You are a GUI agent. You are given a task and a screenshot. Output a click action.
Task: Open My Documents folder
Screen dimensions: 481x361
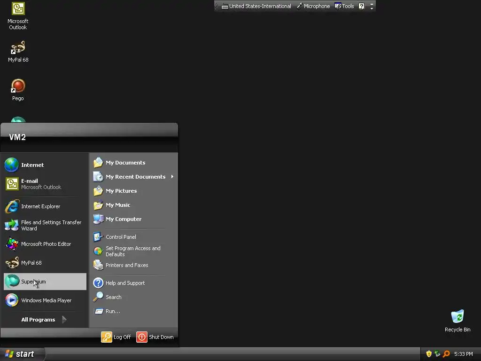(134, 163)
